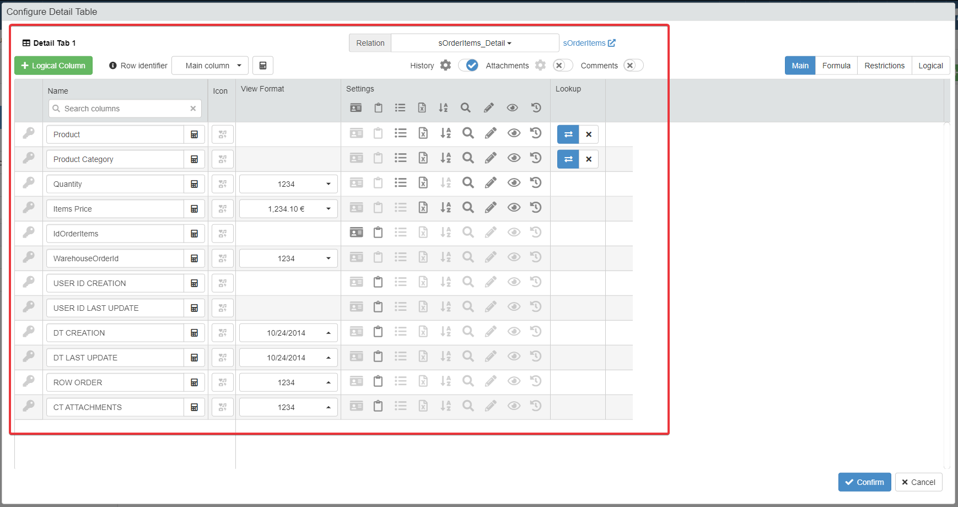This screenshot has width=958, height=507.
Task: Turn on the Comments toggle
Action: (633, 66)
